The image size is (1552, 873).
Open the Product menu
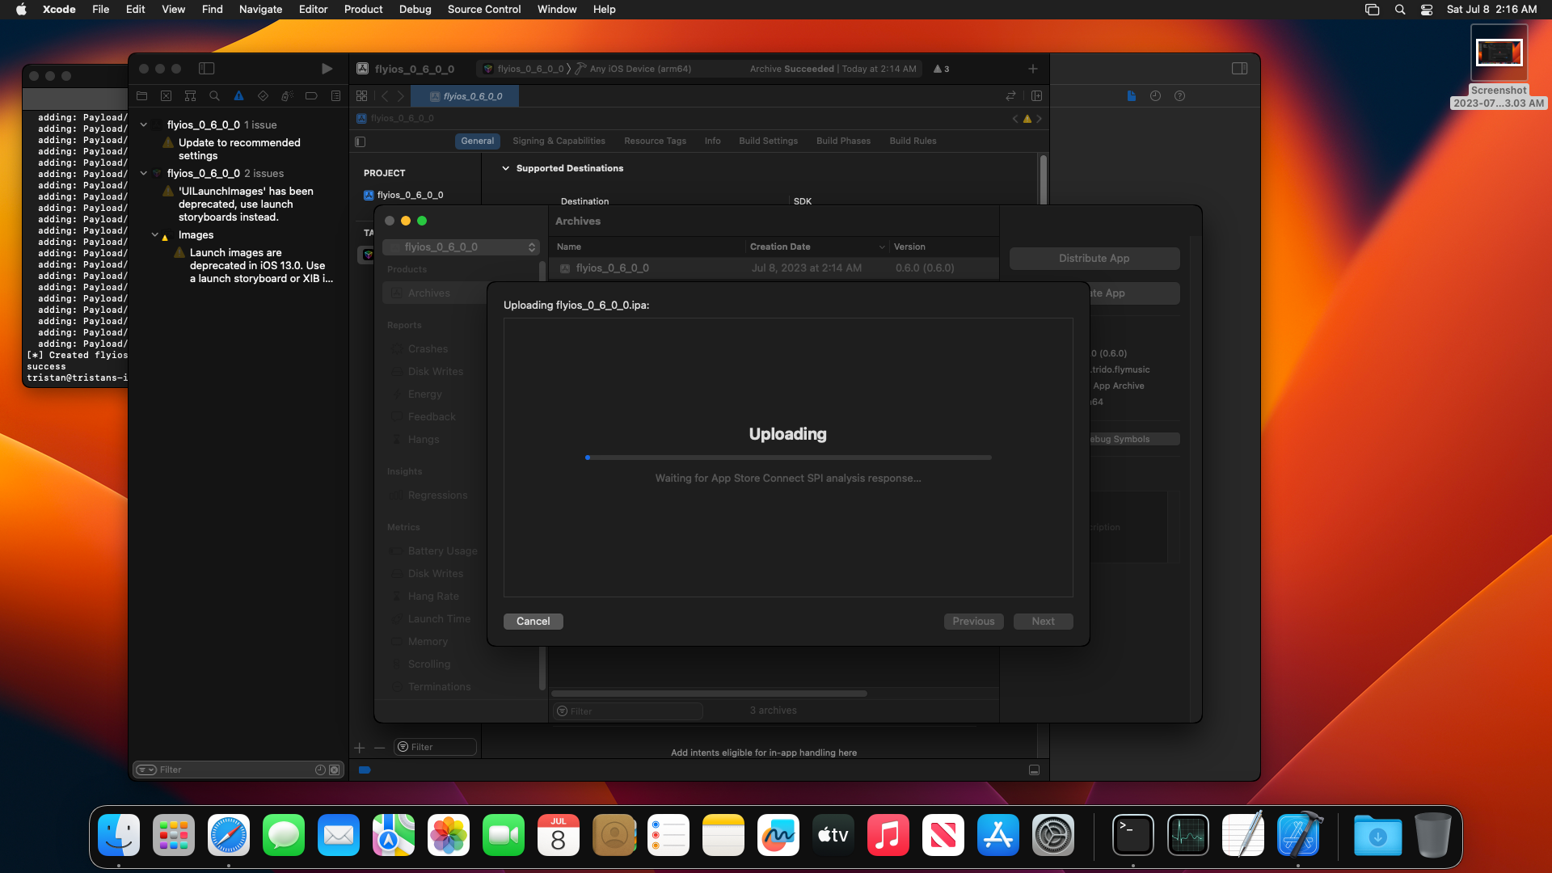point(363,9)
